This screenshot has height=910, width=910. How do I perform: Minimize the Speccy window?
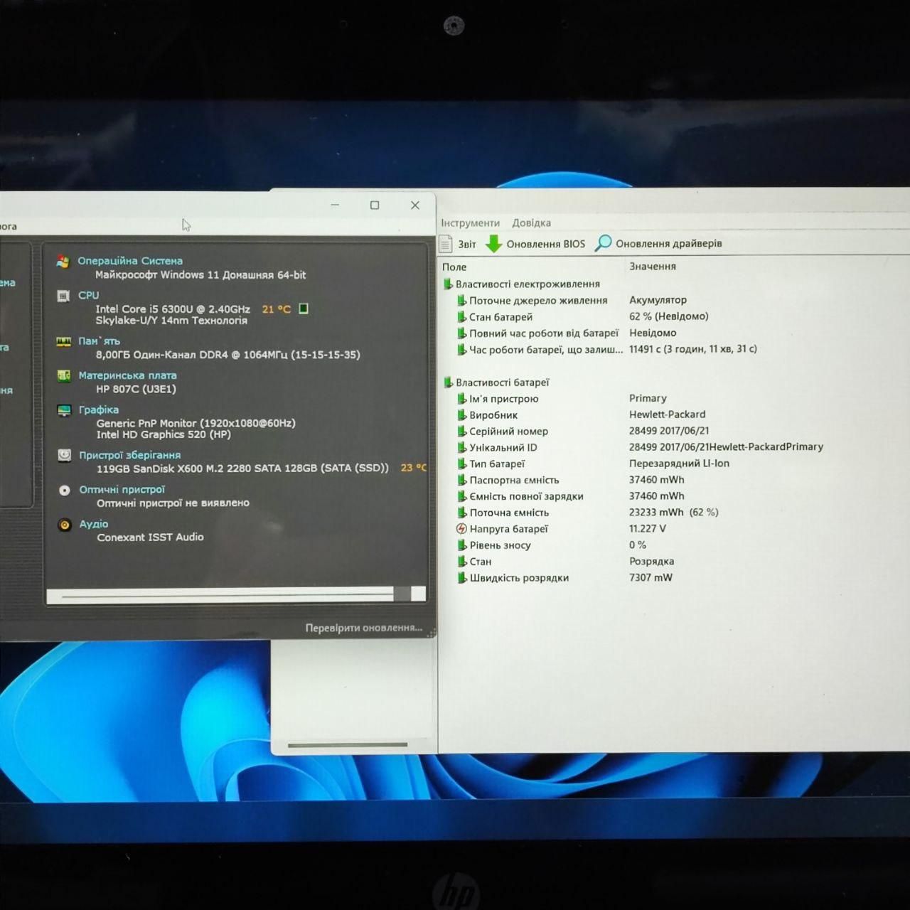coord(335,205)
